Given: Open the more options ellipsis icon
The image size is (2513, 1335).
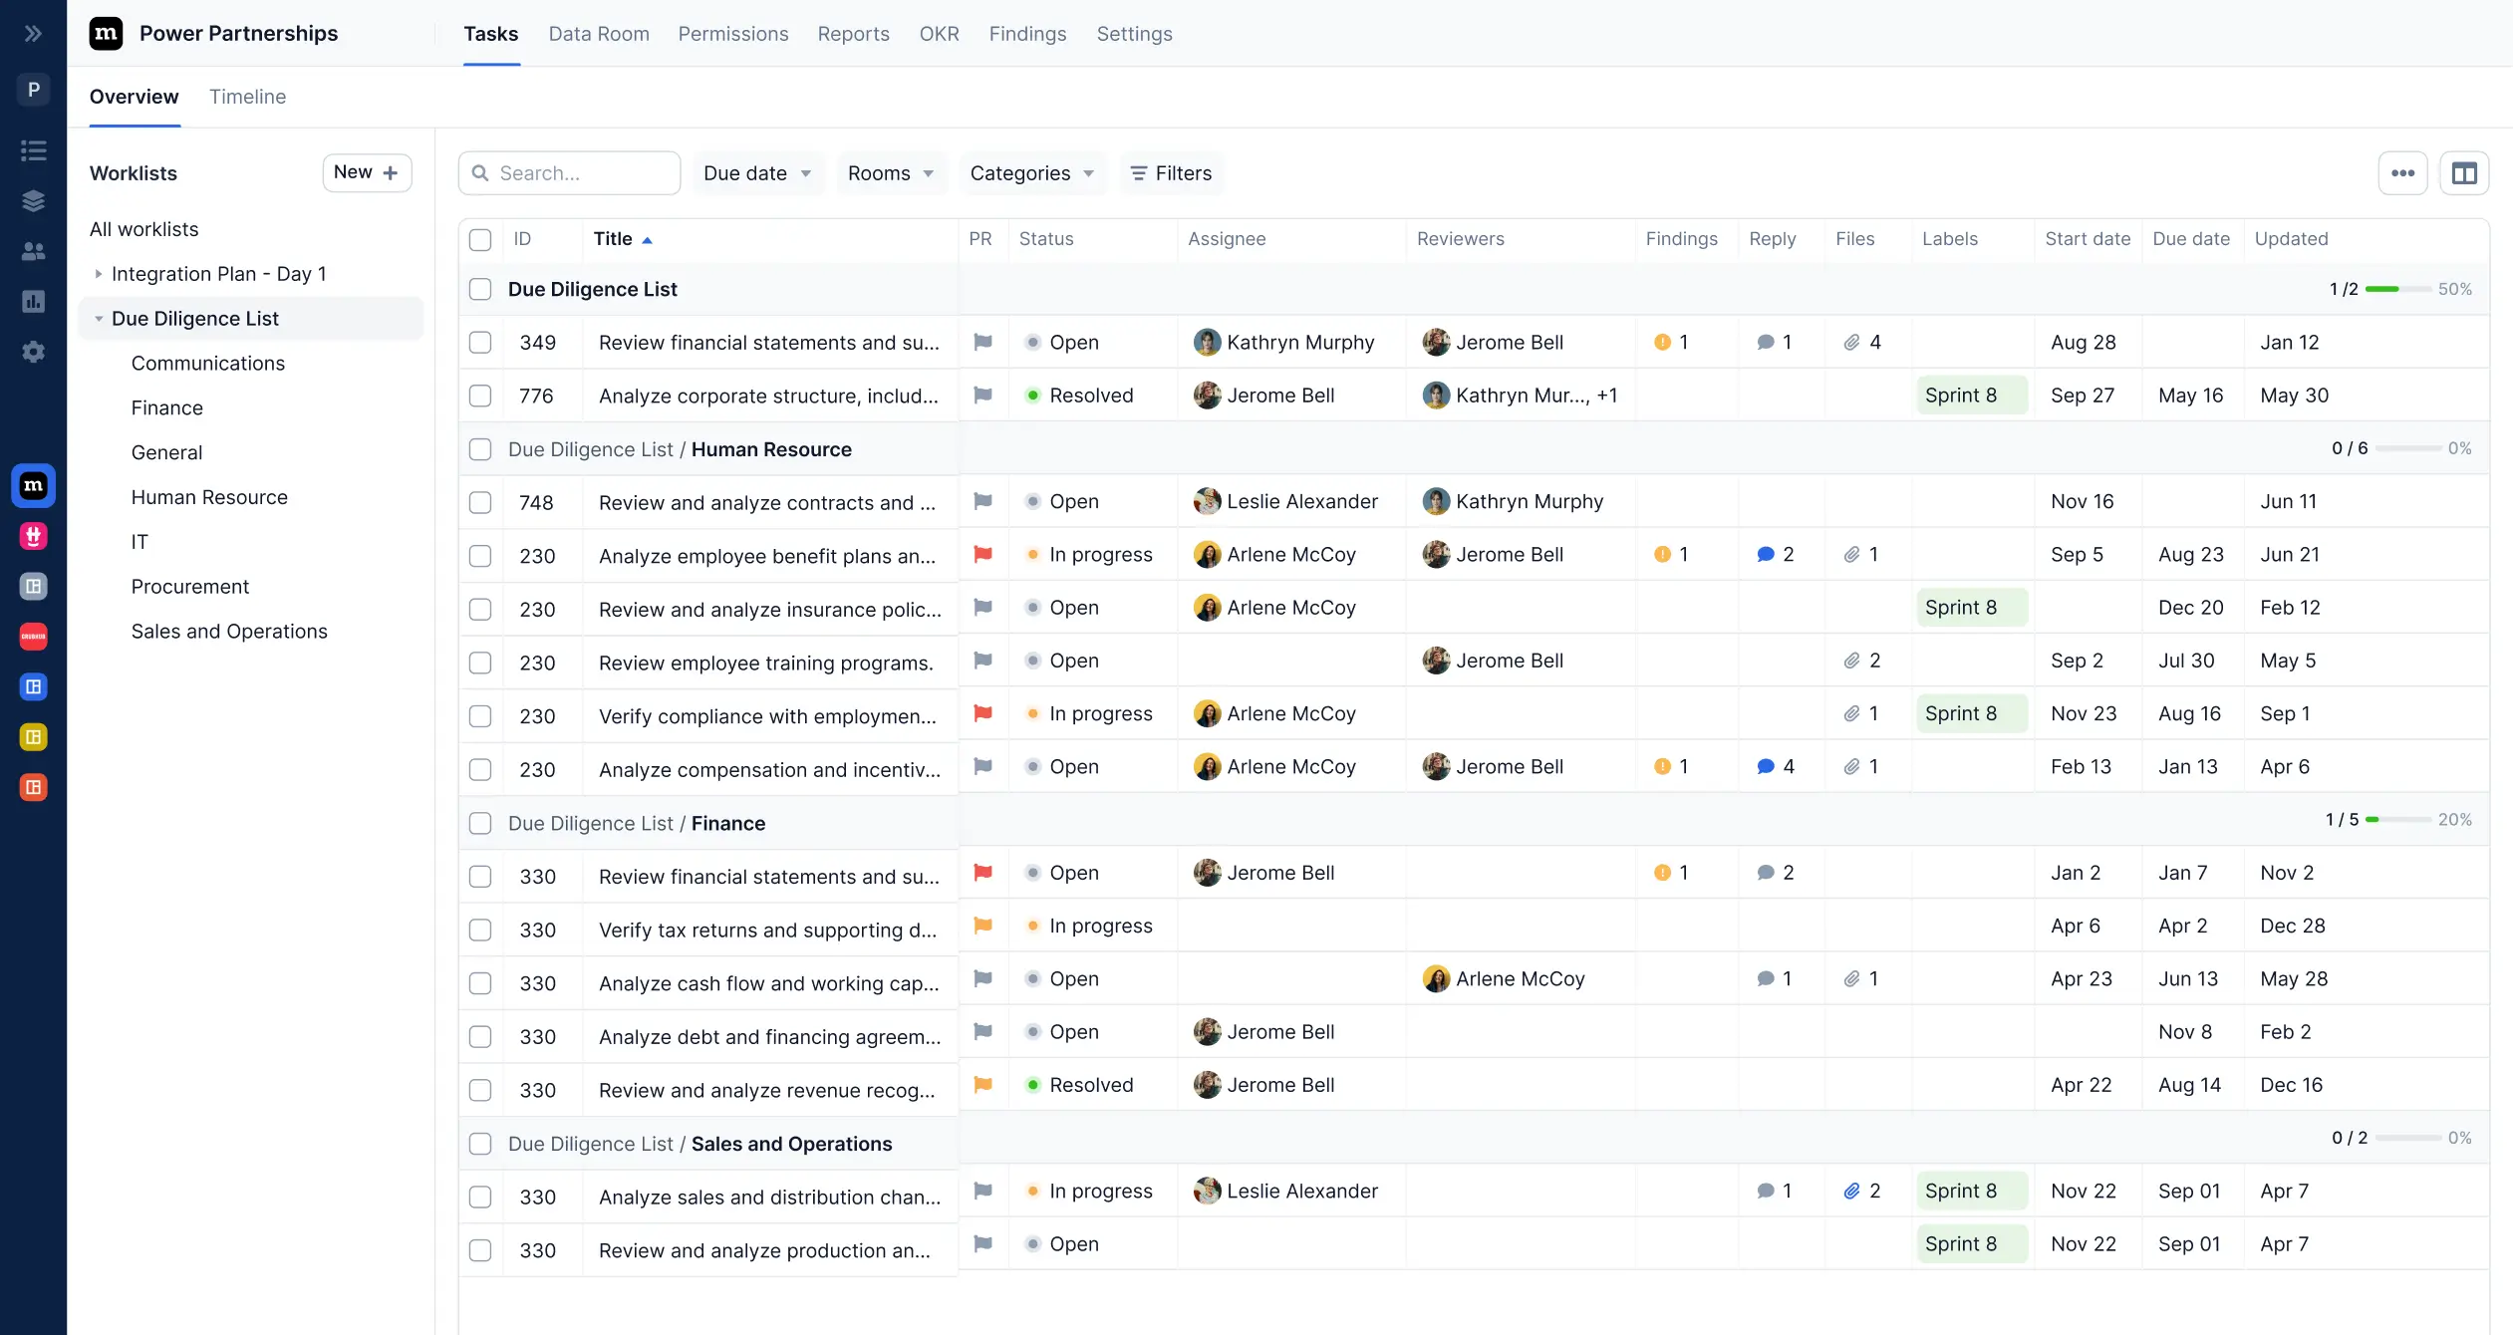Looking at the screenshot, I should (x=2403, y=172).
